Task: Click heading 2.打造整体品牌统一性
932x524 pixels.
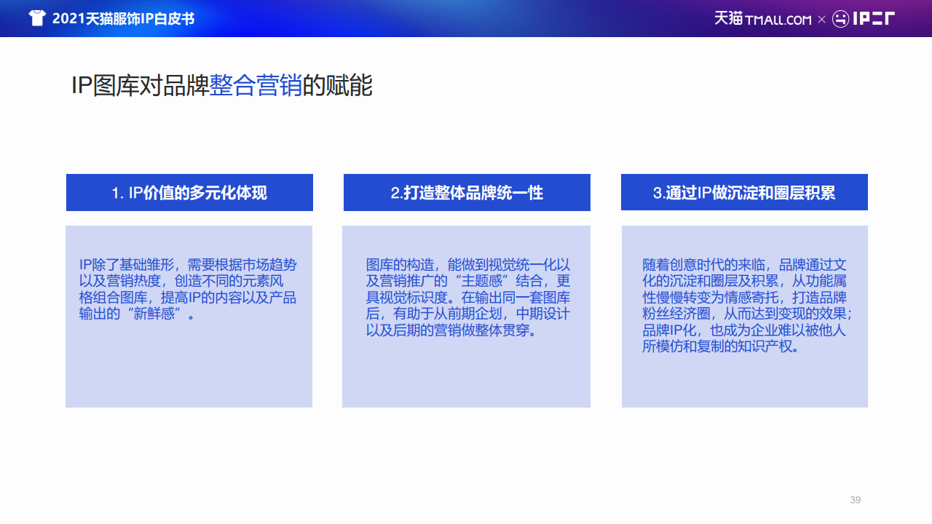Action: [x=467, y=193]
